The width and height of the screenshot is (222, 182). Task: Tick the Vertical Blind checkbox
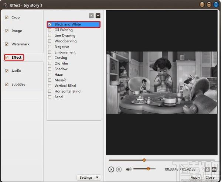tap(50, 86)
